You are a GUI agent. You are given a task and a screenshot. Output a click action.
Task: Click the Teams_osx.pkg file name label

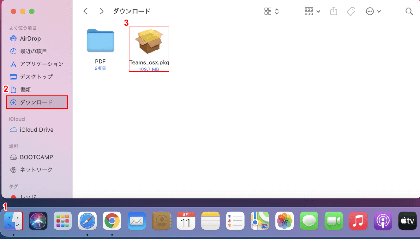(149, 63)
